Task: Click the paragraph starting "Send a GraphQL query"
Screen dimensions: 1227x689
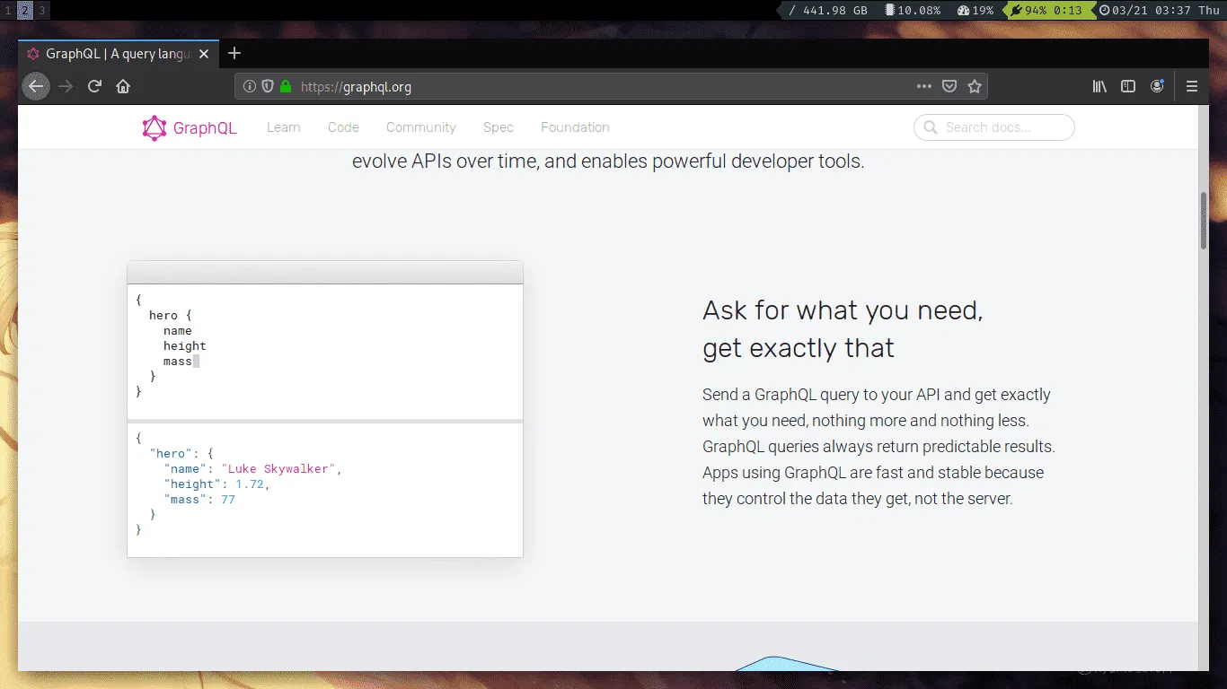Action: coord(878,447)
